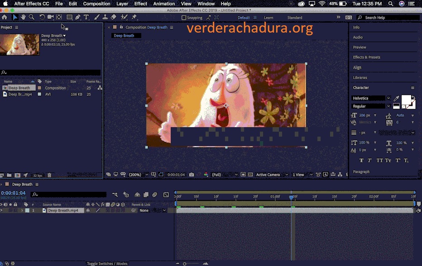Select the Rotation tool
Image resolution: width=422 pixels, height=266 pixels.
pyautogui.click(x=42, y=17)
